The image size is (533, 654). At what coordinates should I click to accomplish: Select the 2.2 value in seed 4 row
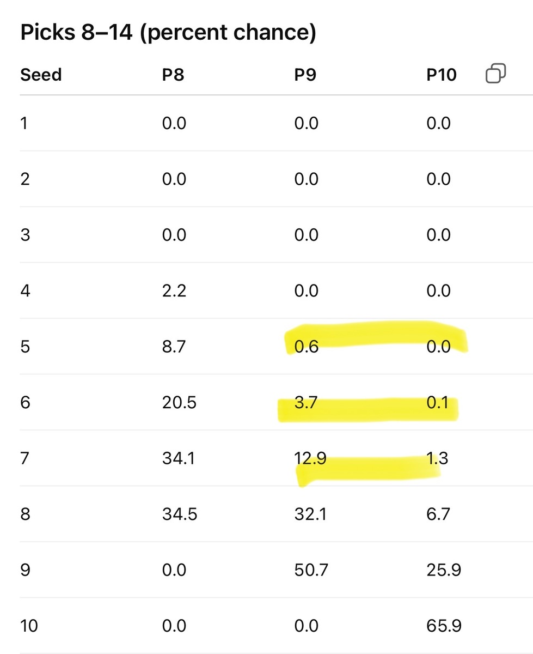coord(174,291)
